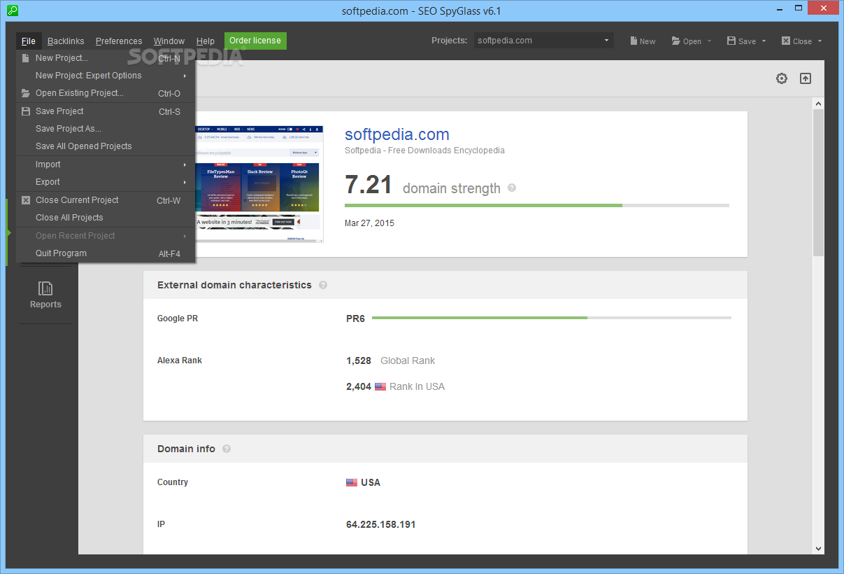Viewport: 844px width, 574px height.
Task: Open the dropdown arrow next to Save
Action: coord(764,41)
